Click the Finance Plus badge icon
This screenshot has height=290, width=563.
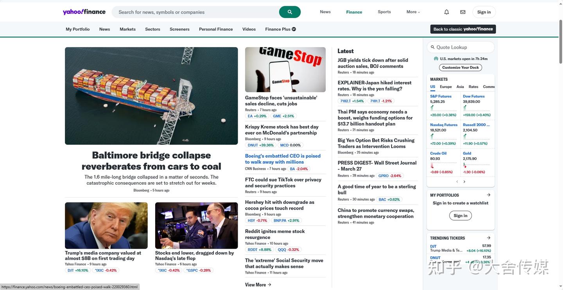pos(294,29)
